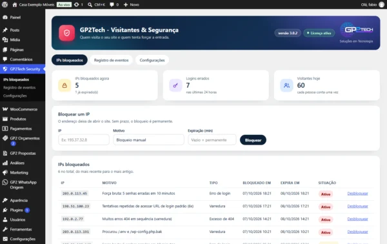Click the Marketing megaphone icon

click(x=5, y=172)
